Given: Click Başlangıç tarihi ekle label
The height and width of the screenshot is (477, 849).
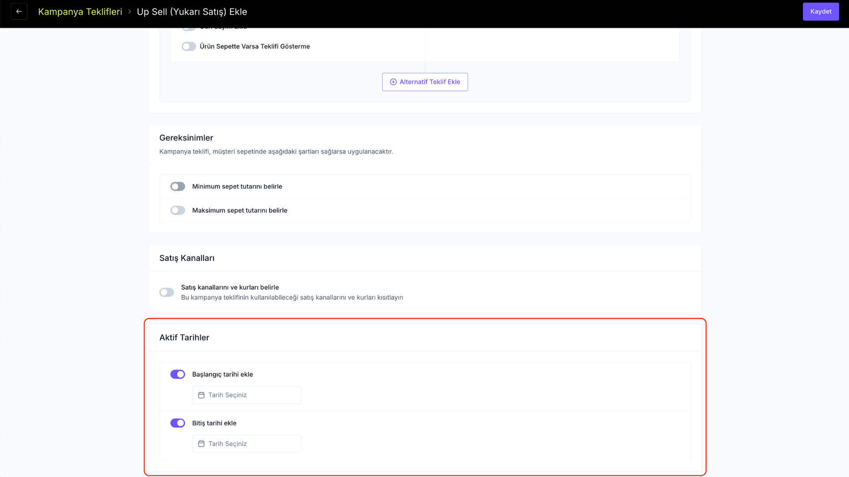Looking at the screenshot, I should point(222,374).
